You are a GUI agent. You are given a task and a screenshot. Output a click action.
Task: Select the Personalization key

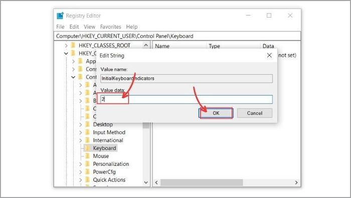pyautogui.click(x=111, y=164)
